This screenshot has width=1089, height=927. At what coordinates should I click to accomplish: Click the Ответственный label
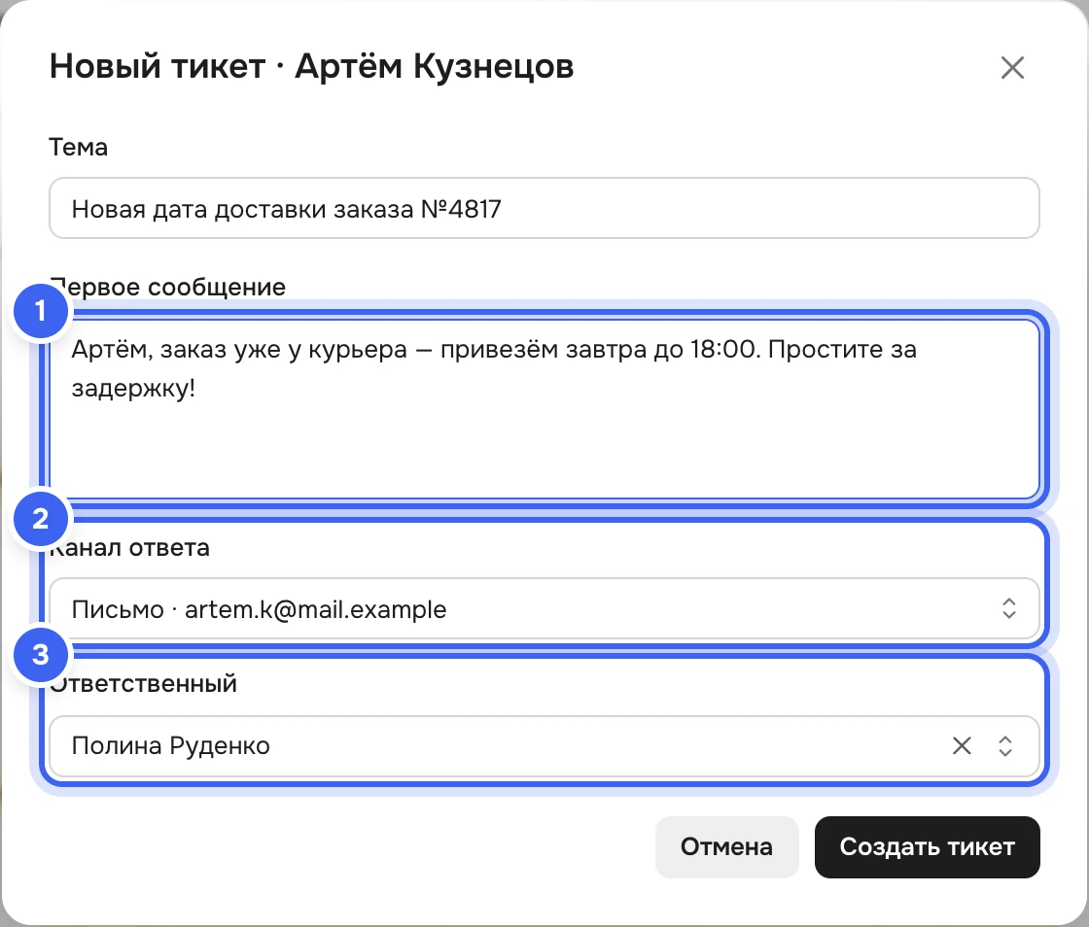(143, 683)
